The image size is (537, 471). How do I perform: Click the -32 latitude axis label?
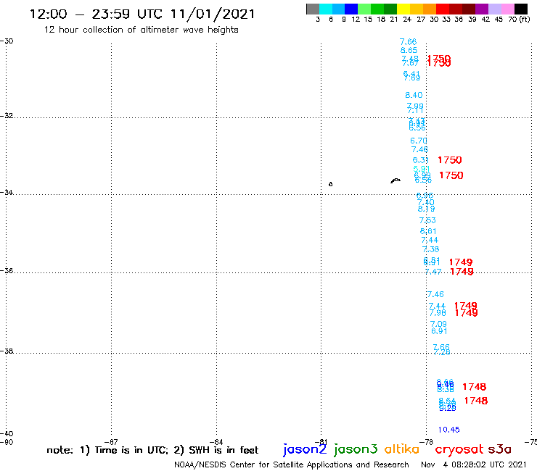tap(7, 116)
